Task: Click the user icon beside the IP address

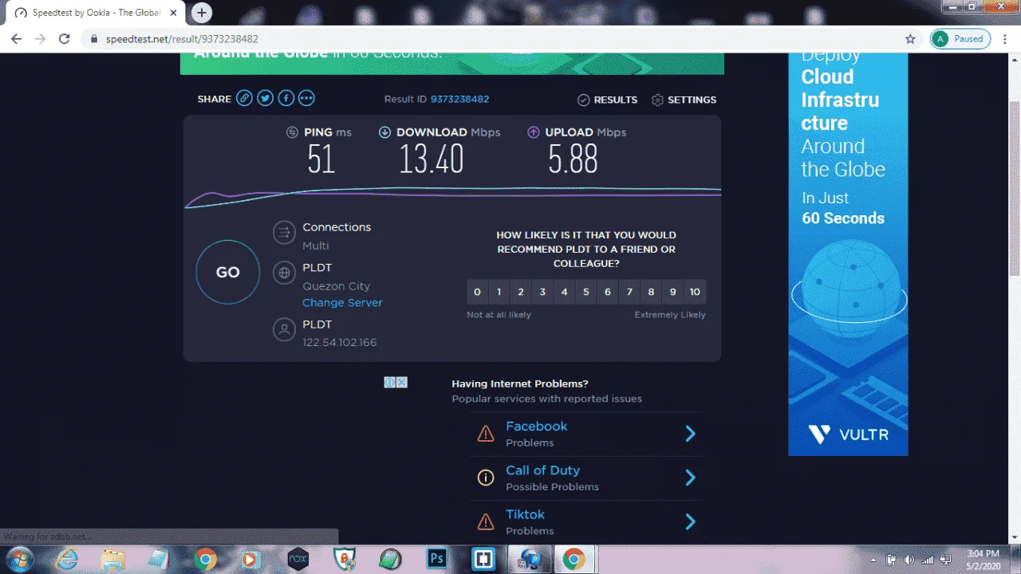Action: [284, 330]
